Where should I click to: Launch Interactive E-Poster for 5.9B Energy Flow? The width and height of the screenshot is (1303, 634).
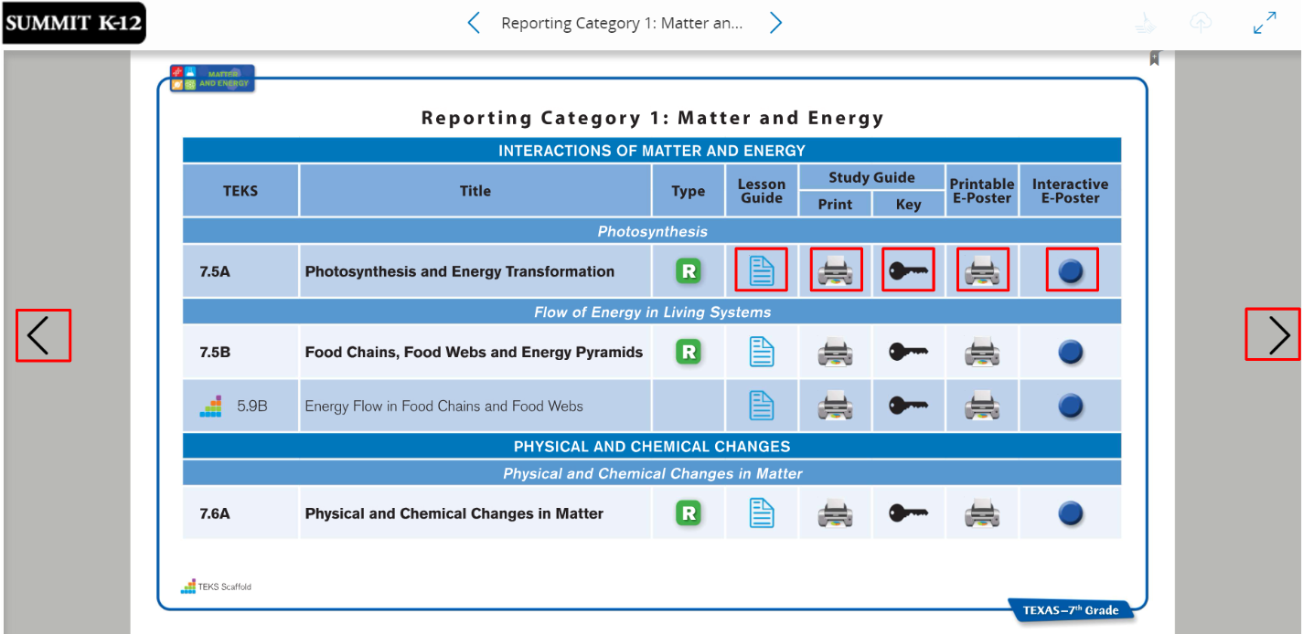click(x=1071, y=406)
